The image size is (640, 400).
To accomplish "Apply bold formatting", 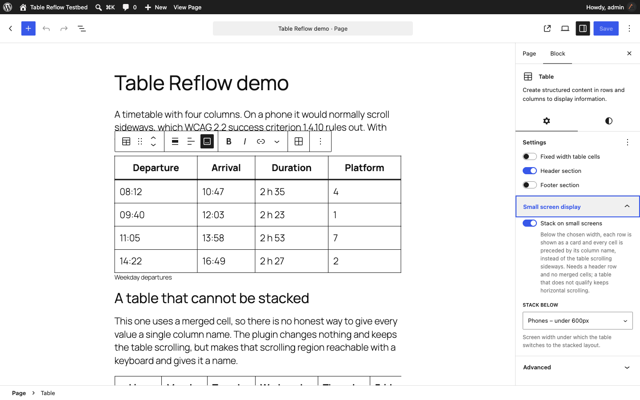I will (229, 141).
